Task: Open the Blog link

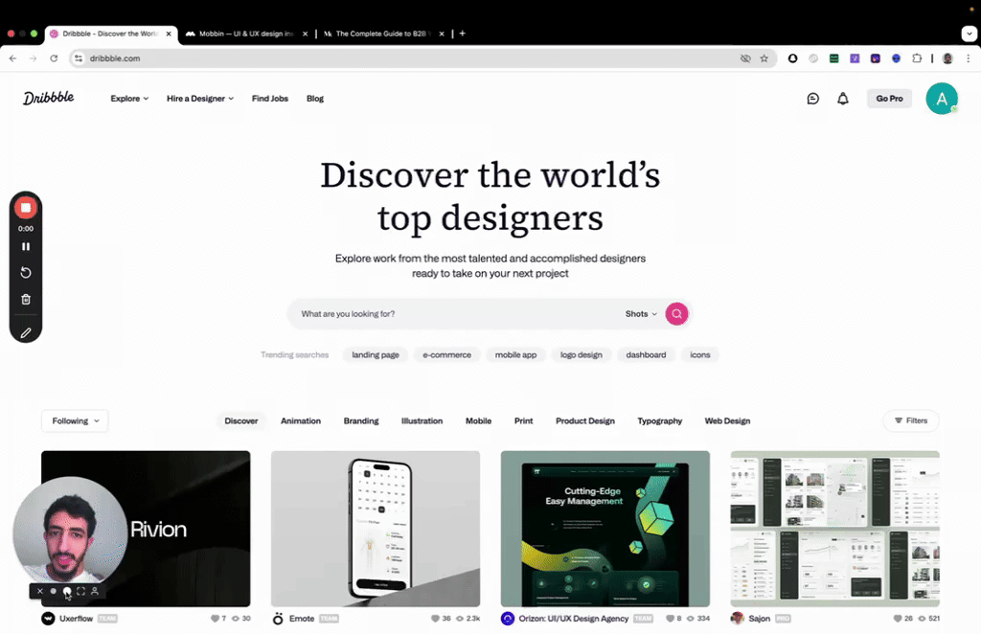Action: [314, 98]
